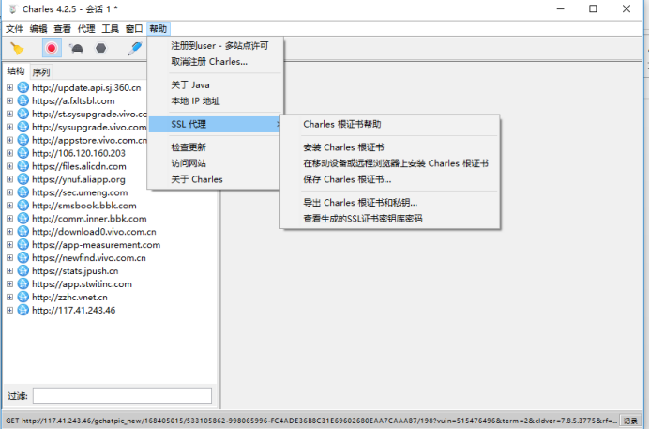
Task: Click globe icon for stats.jpush.cn
Action: (x=23, y=271)
